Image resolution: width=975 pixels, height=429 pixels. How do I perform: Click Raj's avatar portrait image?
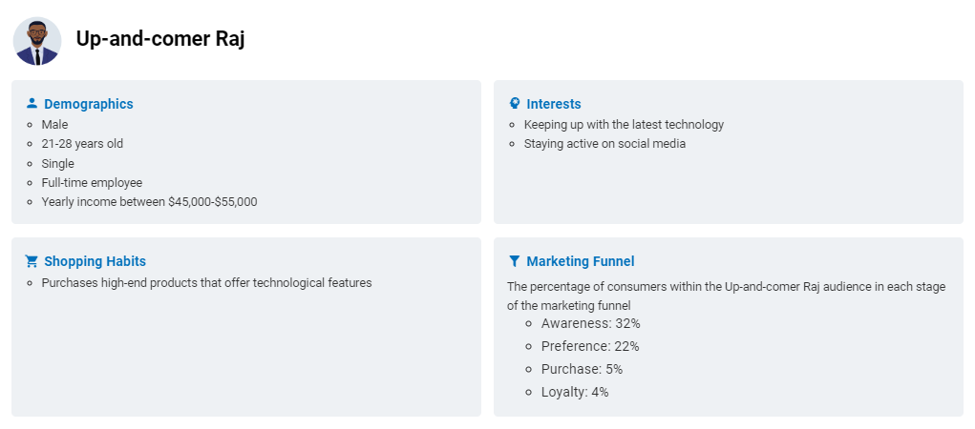click(37, 41)
